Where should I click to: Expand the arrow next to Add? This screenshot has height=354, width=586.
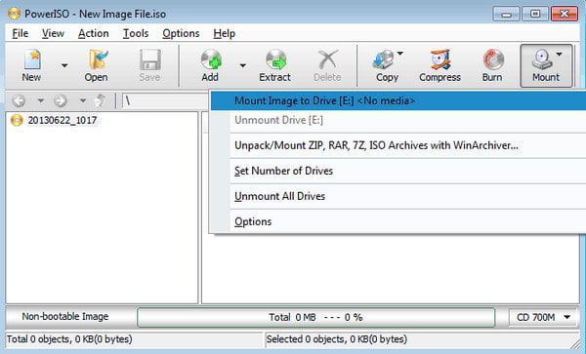coord(243,65)
